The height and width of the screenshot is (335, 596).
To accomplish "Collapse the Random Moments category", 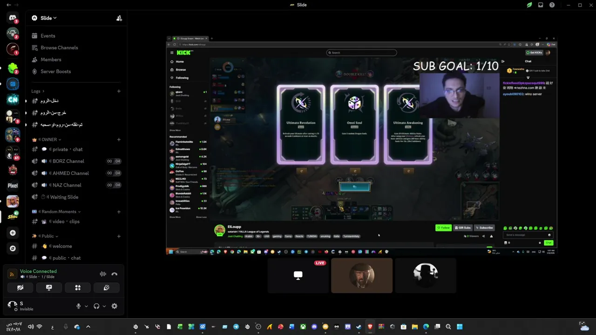I will (56, 212).
